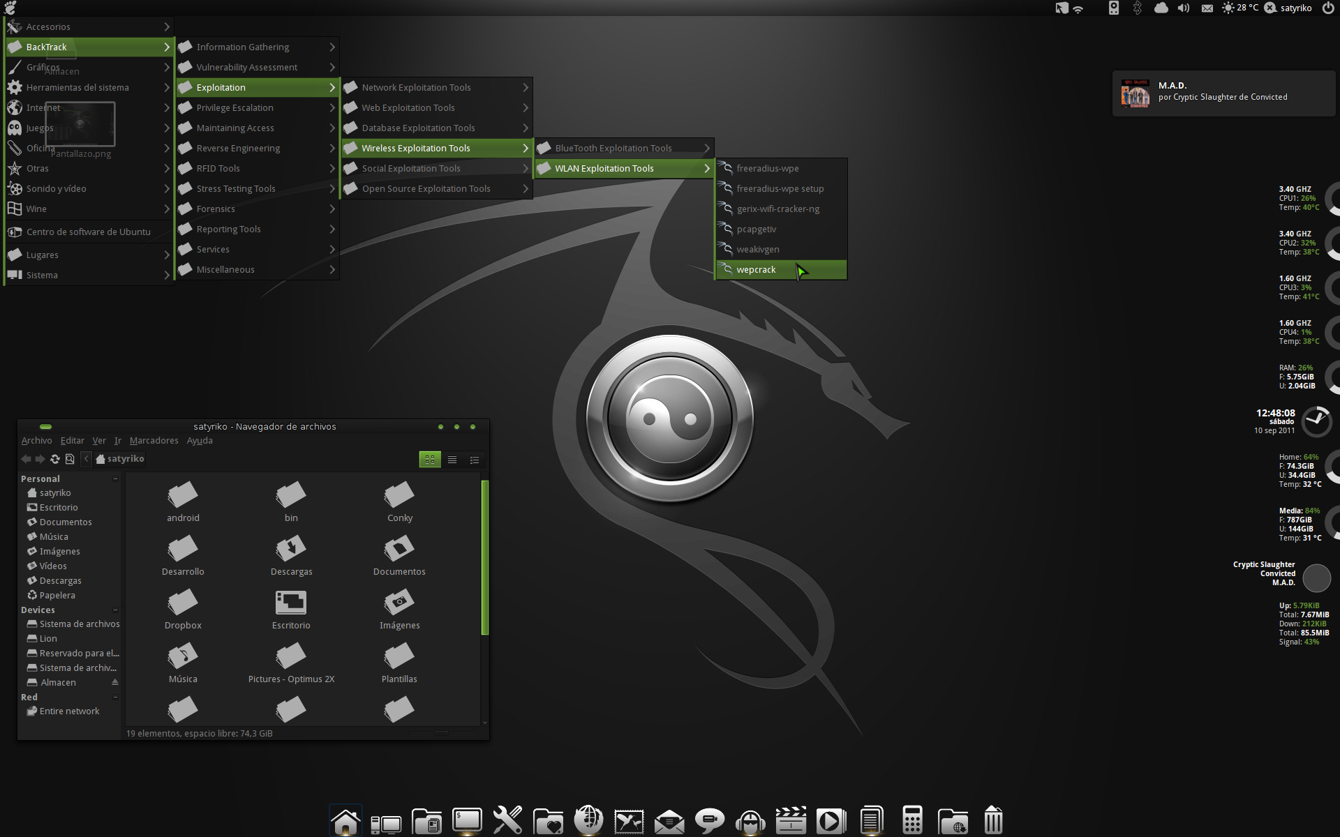
Task: Click the M.A.D. song notification
Action: pyautogui.click(x=1223, y=93)
